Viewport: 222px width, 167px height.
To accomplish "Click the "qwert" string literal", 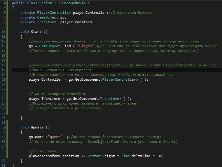I will (x=55, y=137).
